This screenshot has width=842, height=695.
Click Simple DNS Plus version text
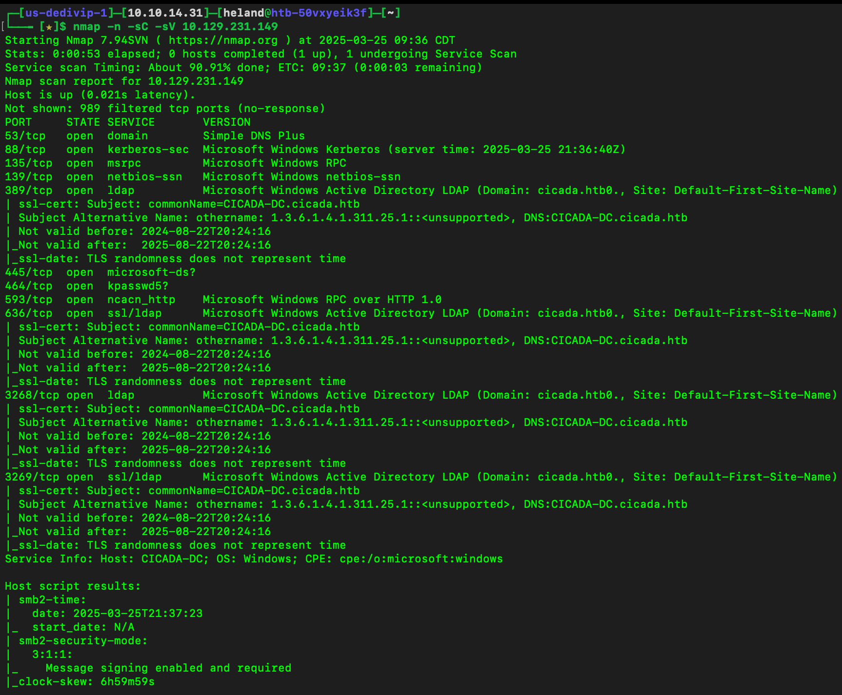pyautogui.click(x=254, y=136)
